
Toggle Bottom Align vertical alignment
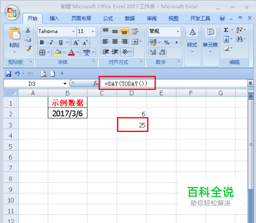124,31
